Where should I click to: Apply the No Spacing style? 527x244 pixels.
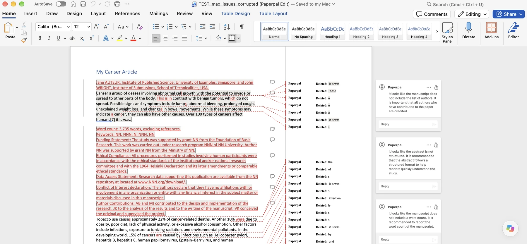pos(303,31)
